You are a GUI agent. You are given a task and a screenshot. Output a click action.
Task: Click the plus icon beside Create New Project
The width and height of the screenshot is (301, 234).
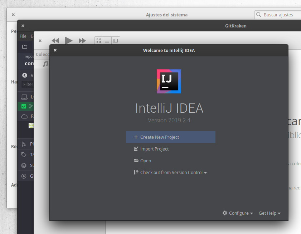[x=136, y=137]
